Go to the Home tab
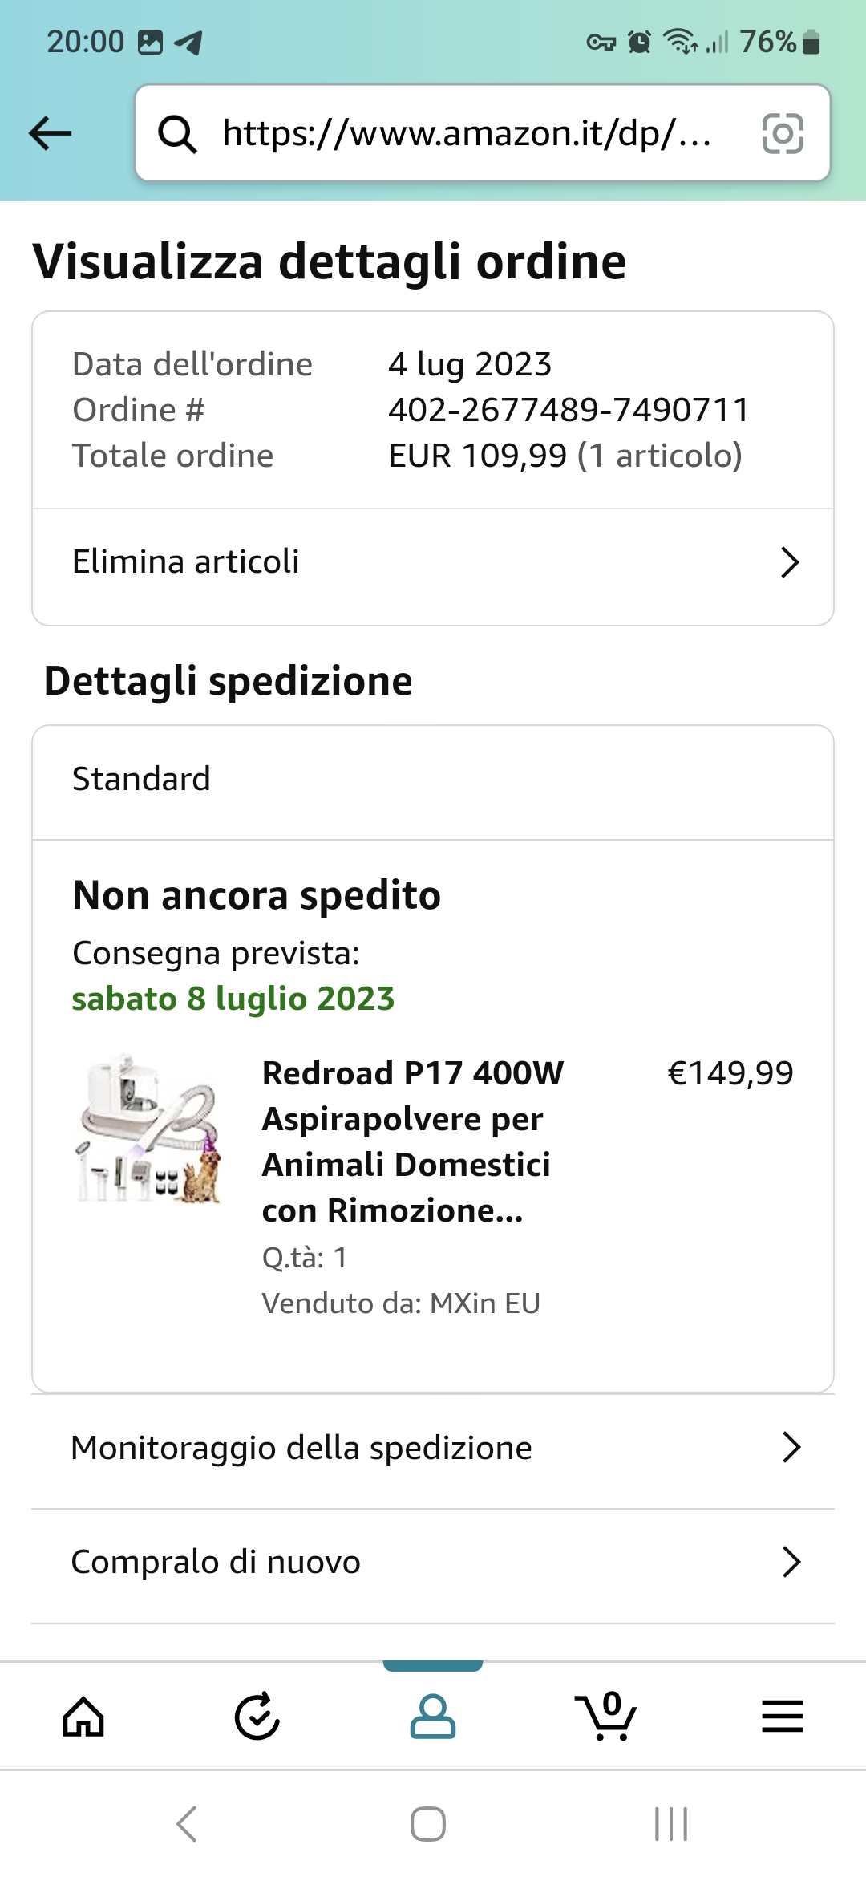 (x=84, y=1717)
